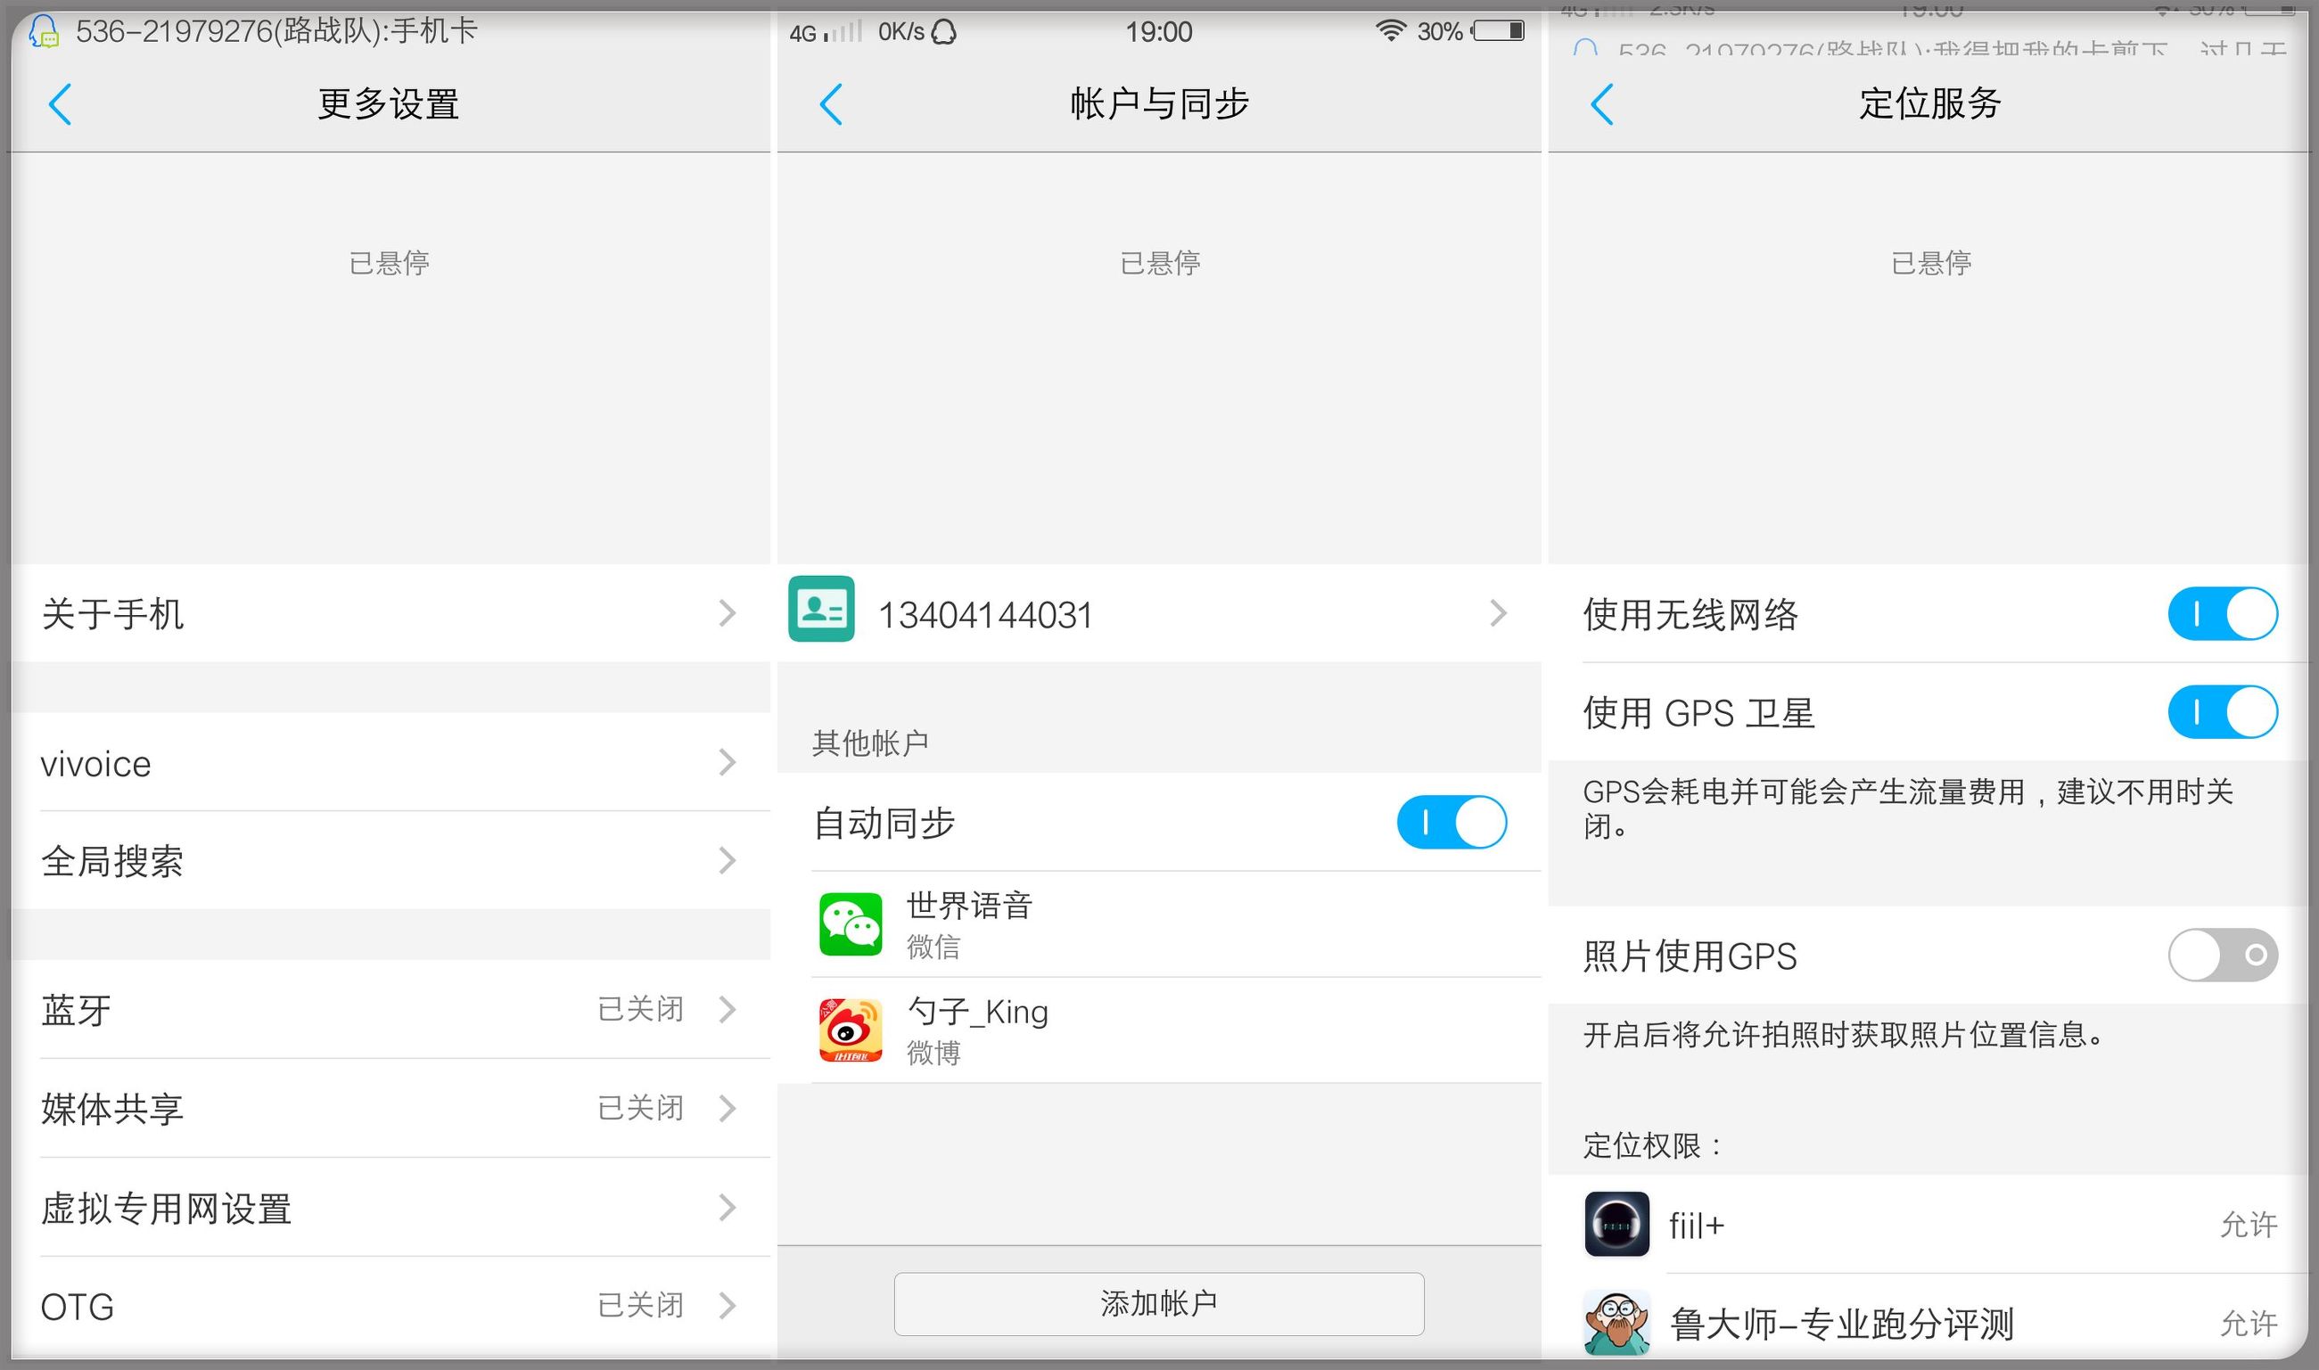Disable the 自动同步 toggle
The width and height of the screenshot is (2319, 1370).
[1451, 823]
